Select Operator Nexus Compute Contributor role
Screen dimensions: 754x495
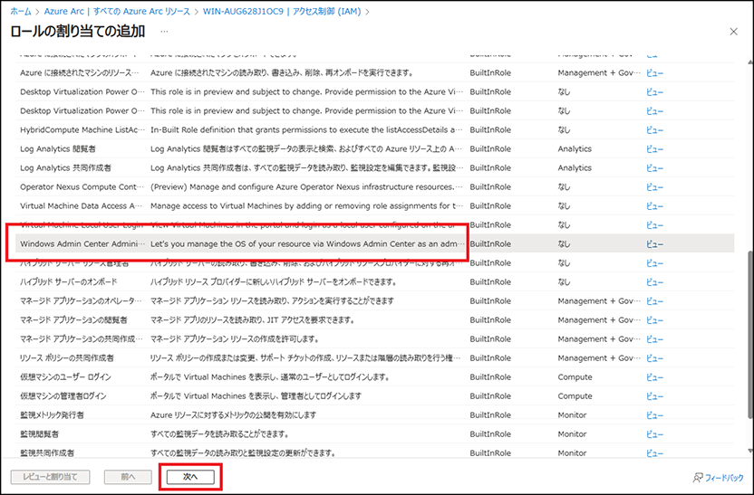tap(374, 186)
